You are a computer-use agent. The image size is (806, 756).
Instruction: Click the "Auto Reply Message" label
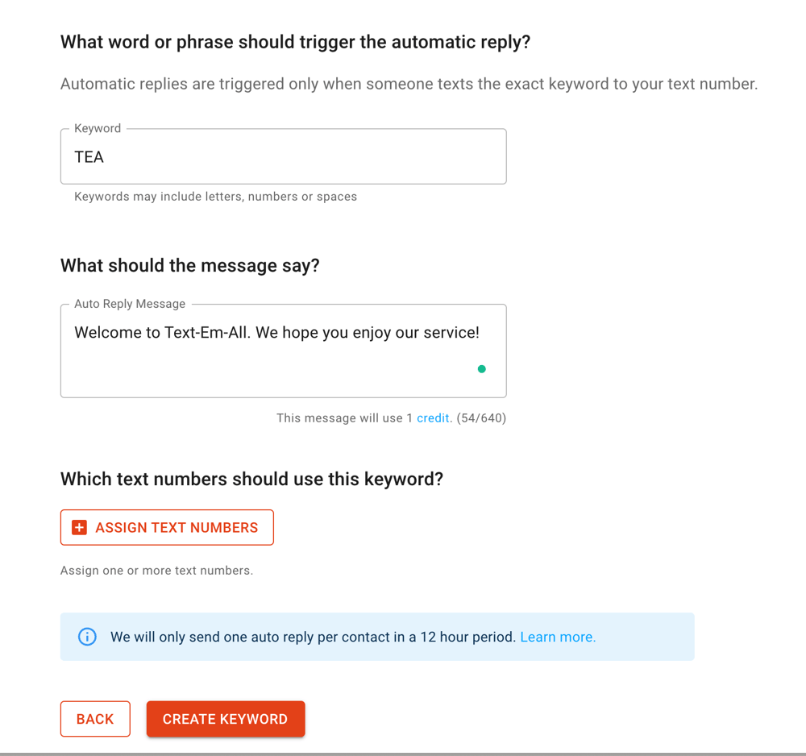129,304
